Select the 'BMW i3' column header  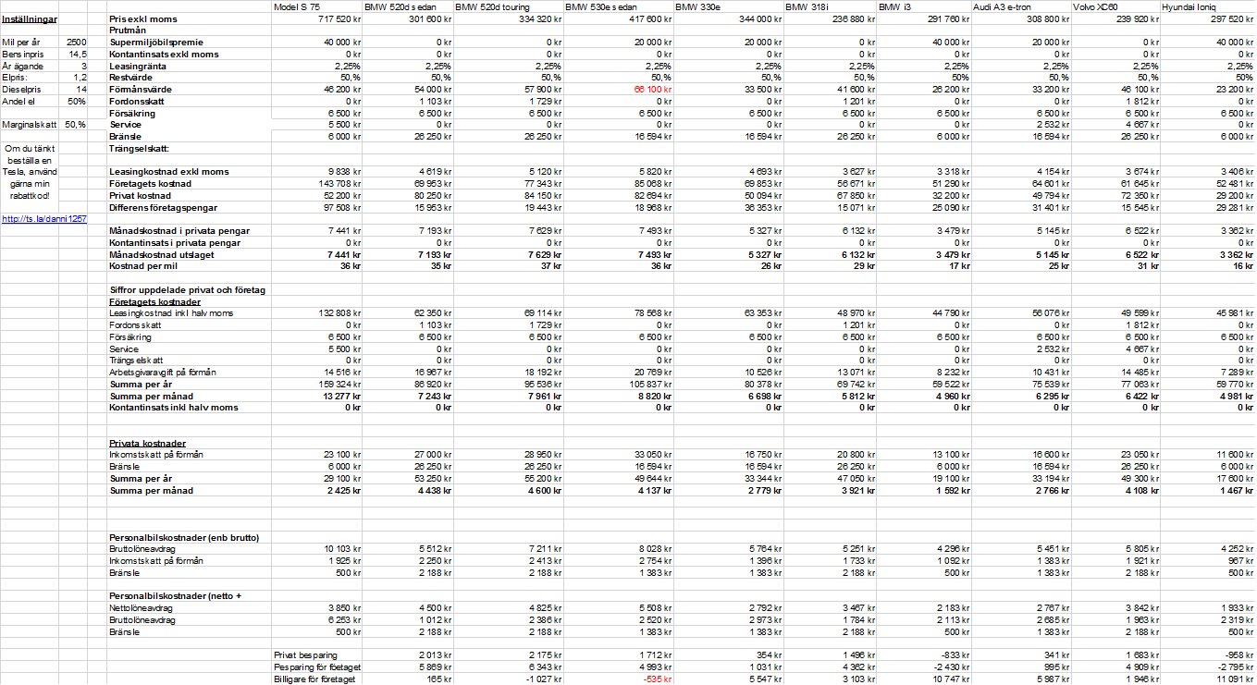pyautogui.click(x=893, y=6)
